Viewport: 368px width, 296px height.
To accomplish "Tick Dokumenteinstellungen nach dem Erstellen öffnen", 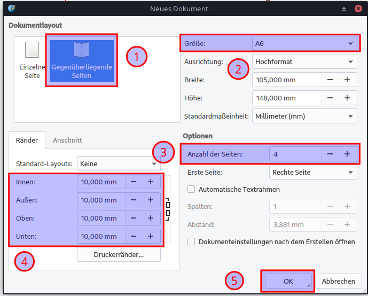I will pyautogui.click(x=191, y=242).
